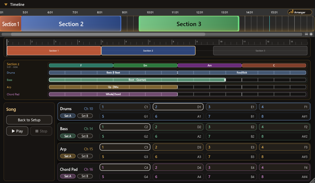Viewport: 315px width, 183px height.
Task: Select greyed Section 3 in overview strip
Action: pos(260,51)
